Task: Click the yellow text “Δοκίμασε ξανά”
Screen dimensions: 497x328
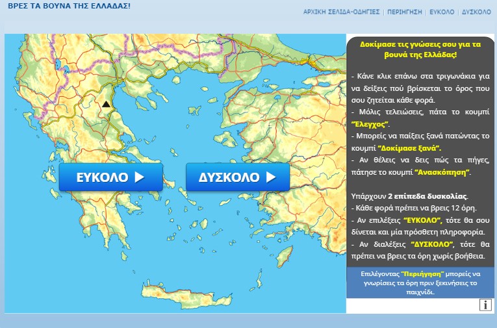Action: coord(409,148)
